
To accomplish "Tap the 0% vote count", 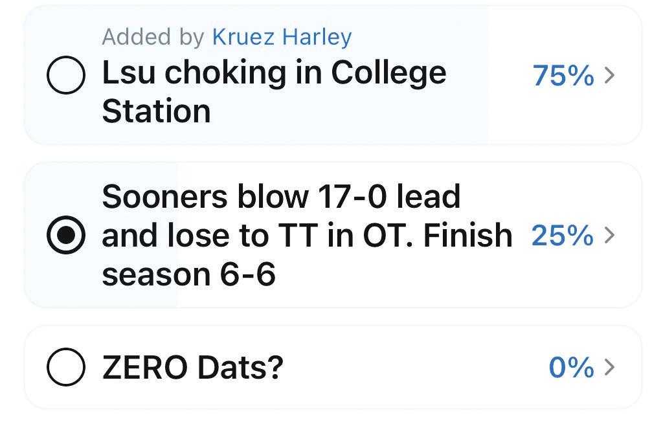I will click(x=571, y=368).
